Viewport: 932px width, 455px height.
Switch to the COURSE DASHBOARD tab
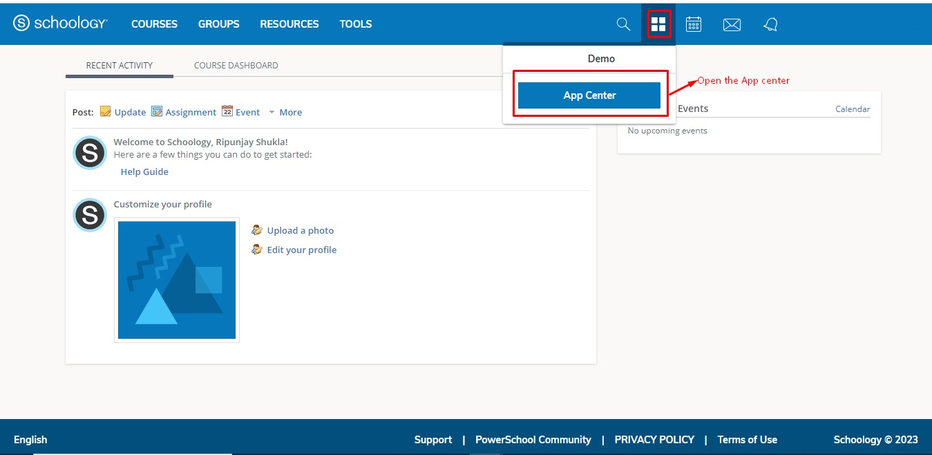click(236, 65)
